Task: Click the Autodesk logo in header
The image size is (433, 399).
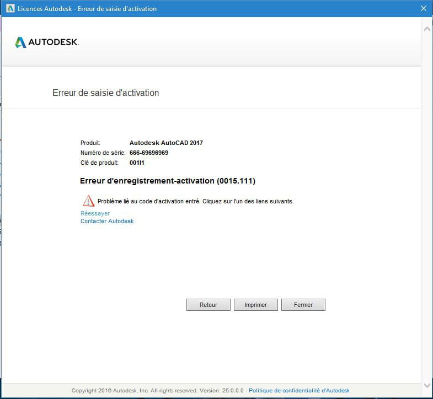Action: 47,42
